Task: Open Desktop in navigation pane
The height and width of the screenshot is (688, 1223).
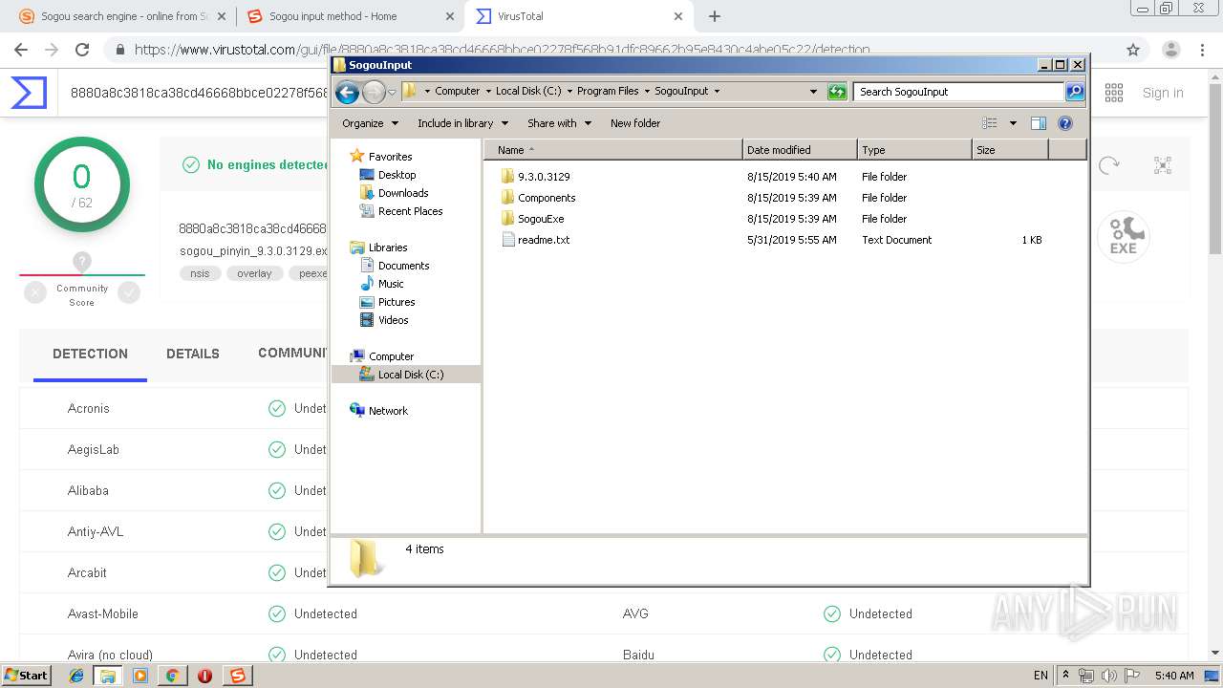Action: tap(397, 175)
